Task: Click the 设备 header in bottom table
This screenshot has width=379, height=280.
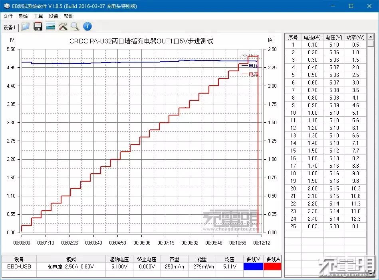Action: pyautogui.click(x=19, y=259)
